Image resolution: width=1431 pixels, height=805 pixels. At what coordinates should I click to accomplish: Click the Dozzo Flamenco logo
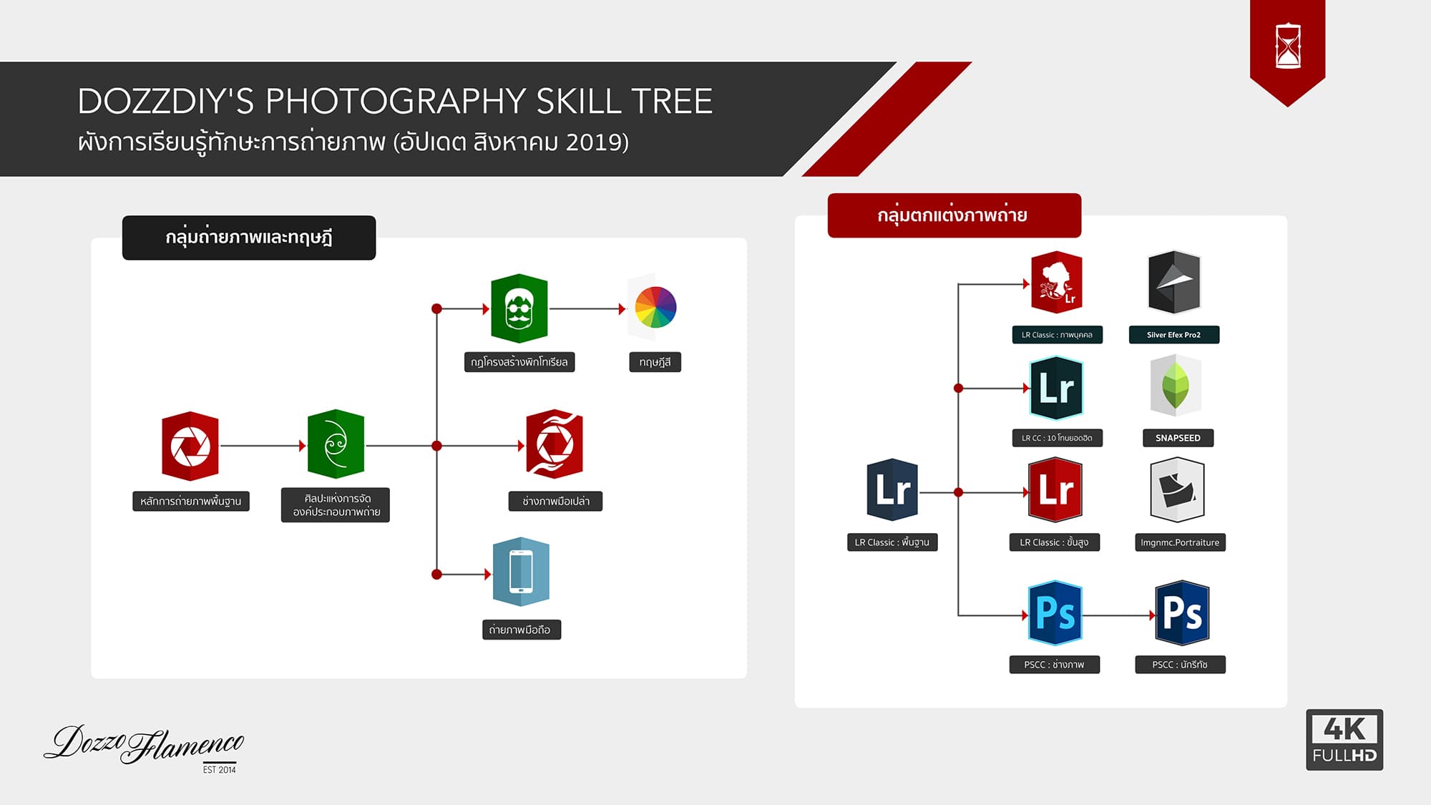point(144,748)
